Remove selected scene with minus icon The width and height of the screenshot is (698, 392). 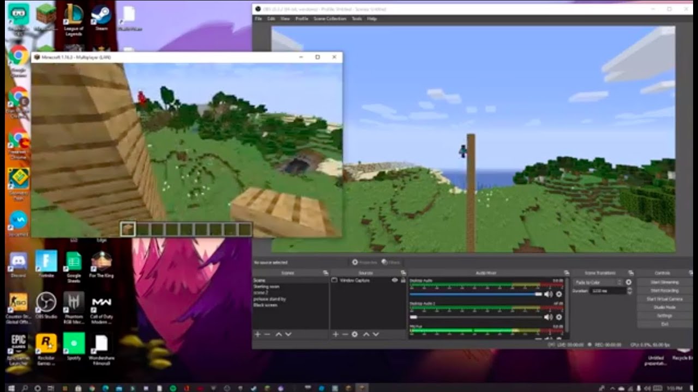(x=267, y=334)
